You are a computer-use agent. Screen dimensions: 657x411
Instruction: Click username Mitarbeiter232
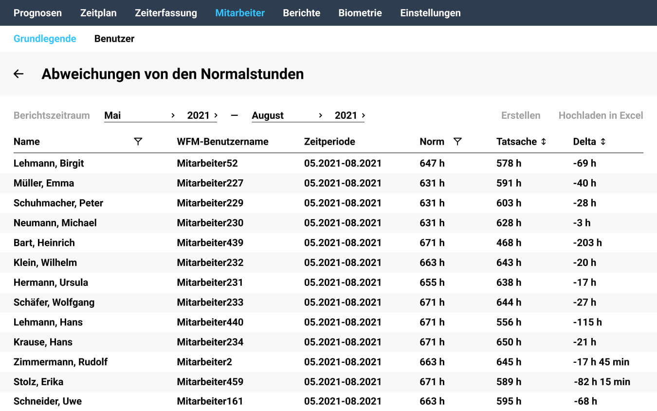[210, 262]
